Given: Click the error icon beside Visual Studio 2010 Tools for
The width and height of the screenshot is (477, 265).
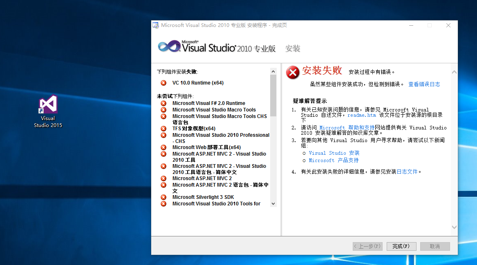Looking at the screenshot, I should (163, 204).
